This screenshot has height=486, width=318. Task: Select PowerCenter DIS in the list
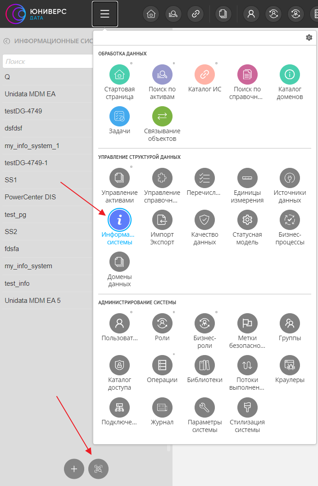click(30, 197)
